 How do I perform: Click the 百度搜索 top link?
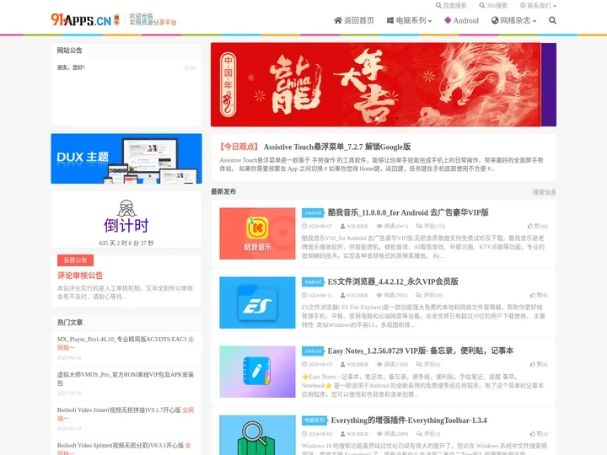tap(451, 5)
